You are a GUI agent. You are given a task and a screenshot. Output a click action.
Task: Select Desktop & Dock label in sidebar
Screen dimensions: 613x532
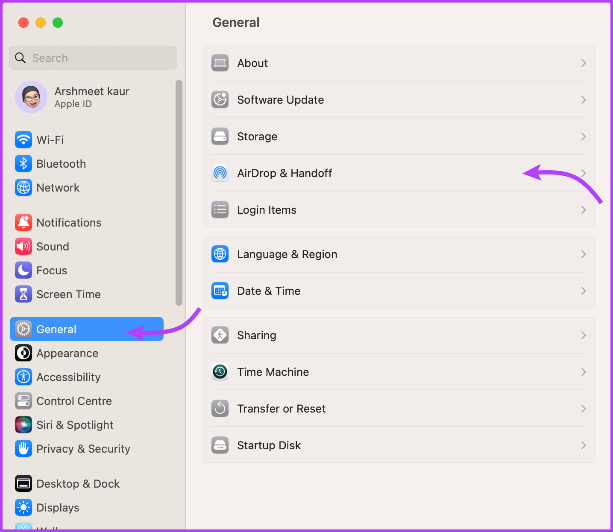click(x=78, y=484)
